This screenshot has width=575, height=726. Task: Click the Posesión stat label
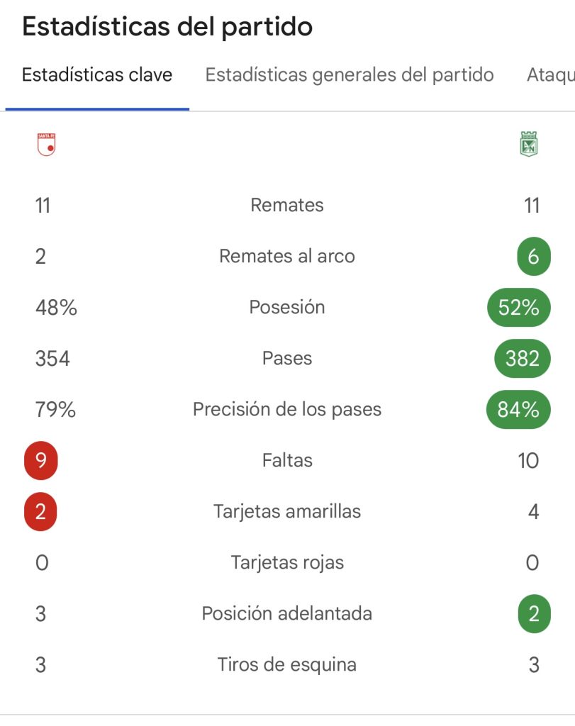287,307
